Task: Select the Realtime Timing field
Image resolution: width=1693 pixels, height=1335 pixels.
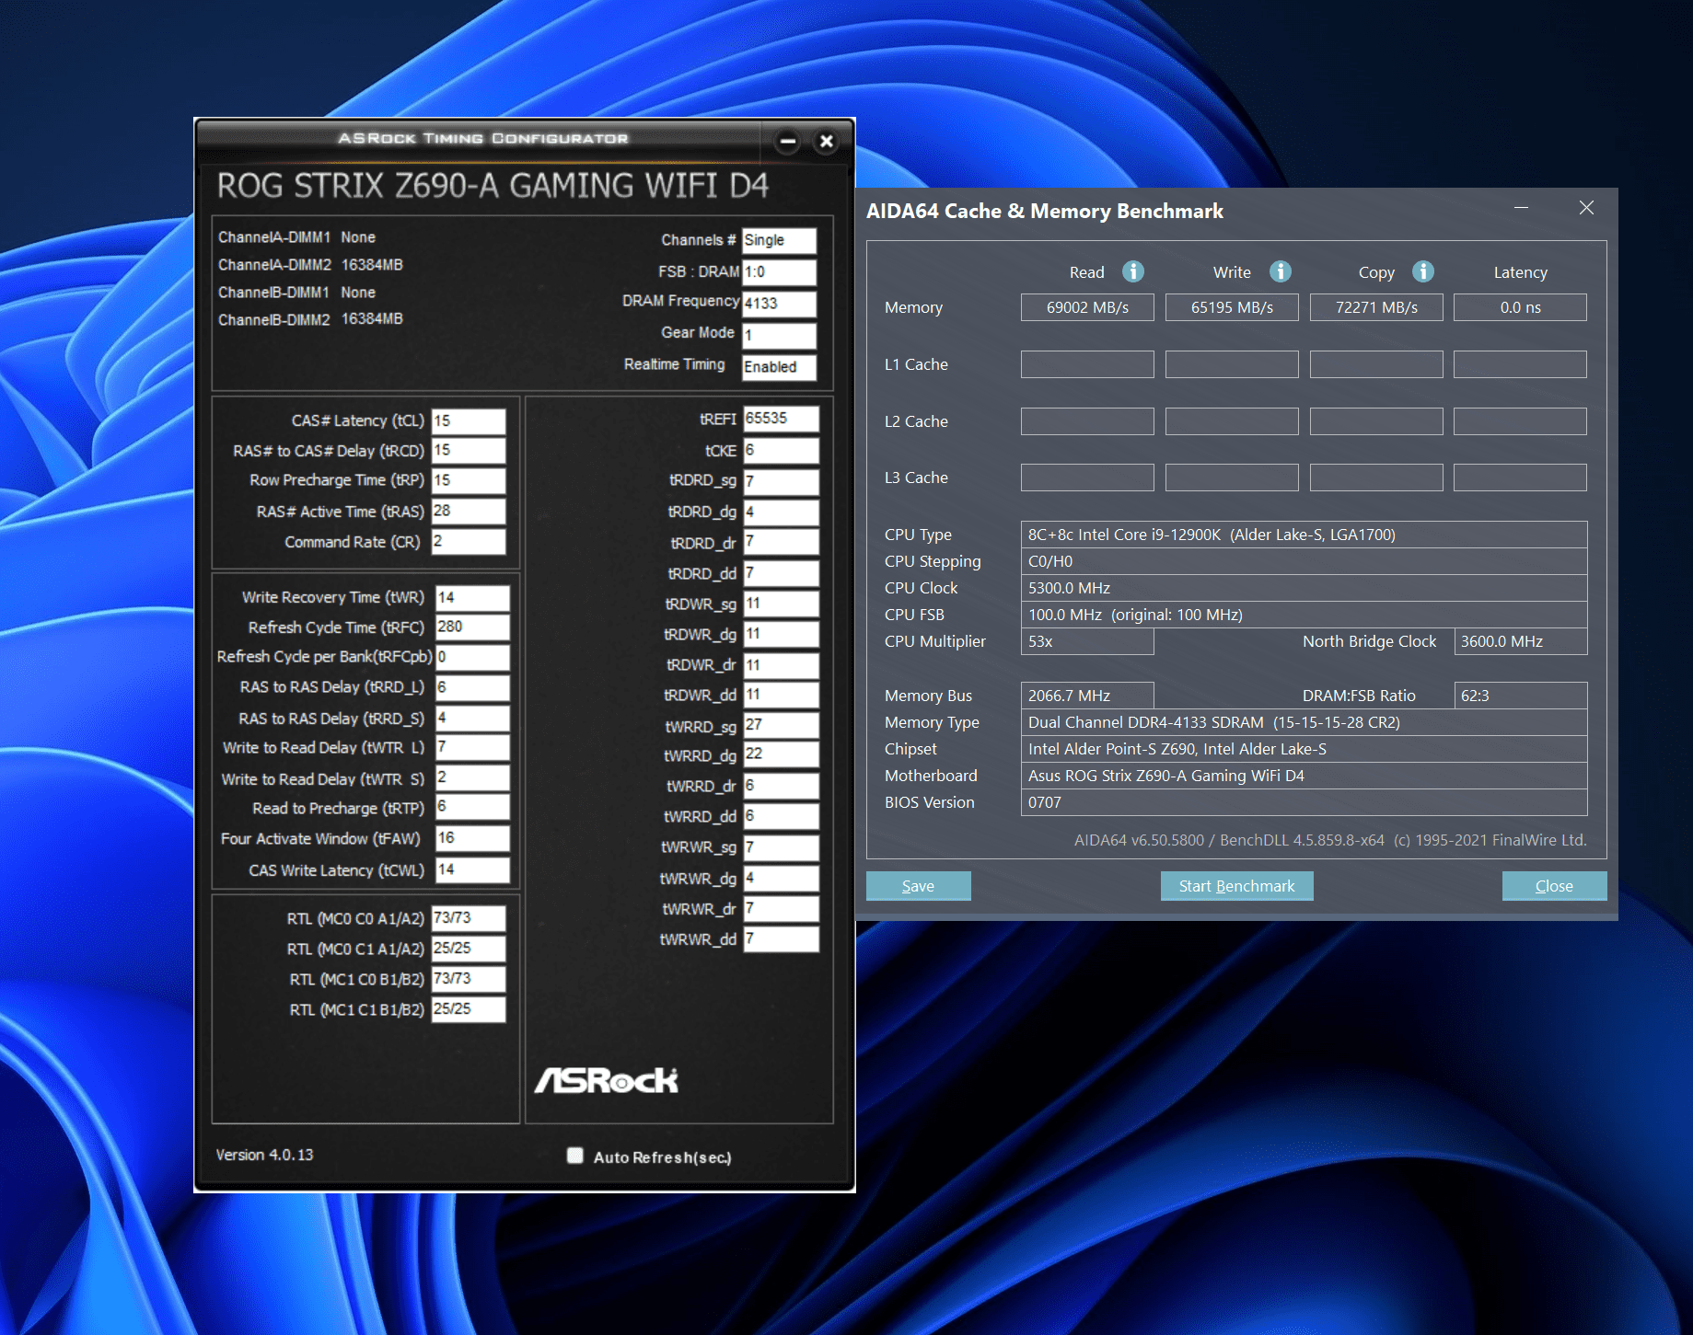Action: [x=779, y=367]
